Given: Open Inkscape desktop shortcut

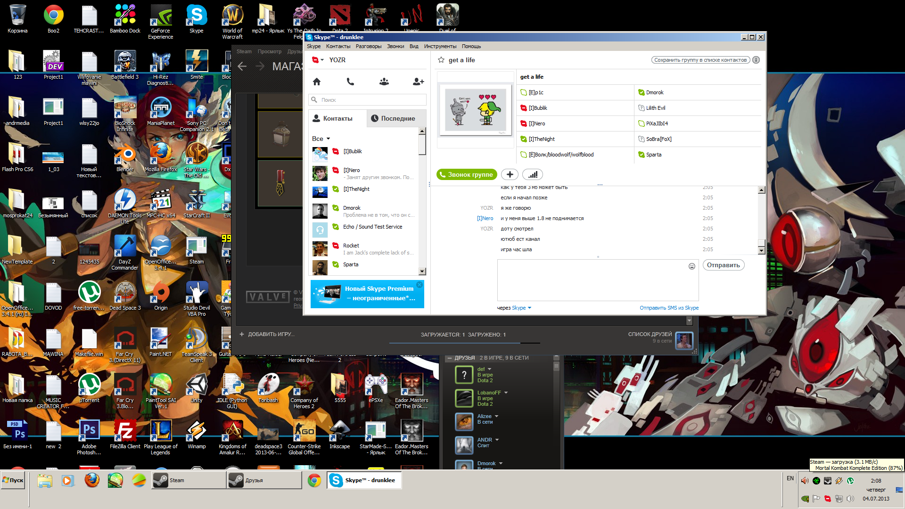Looking at the screenshot, I should point(340,435).
